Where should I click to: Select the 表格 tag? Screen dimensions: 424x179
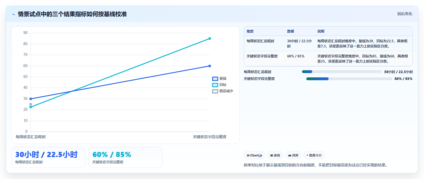point(275,155)
